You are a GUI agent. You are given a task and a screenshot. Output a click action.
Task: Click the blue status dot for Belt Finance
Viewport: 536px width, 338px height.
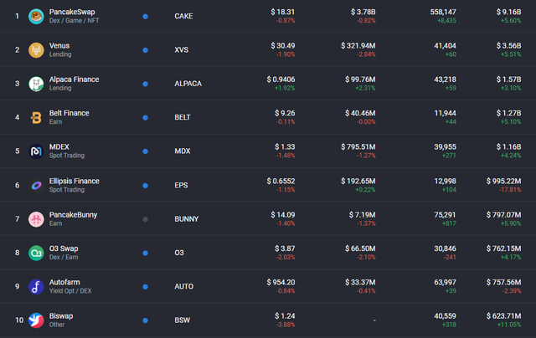tap(145, 118)
